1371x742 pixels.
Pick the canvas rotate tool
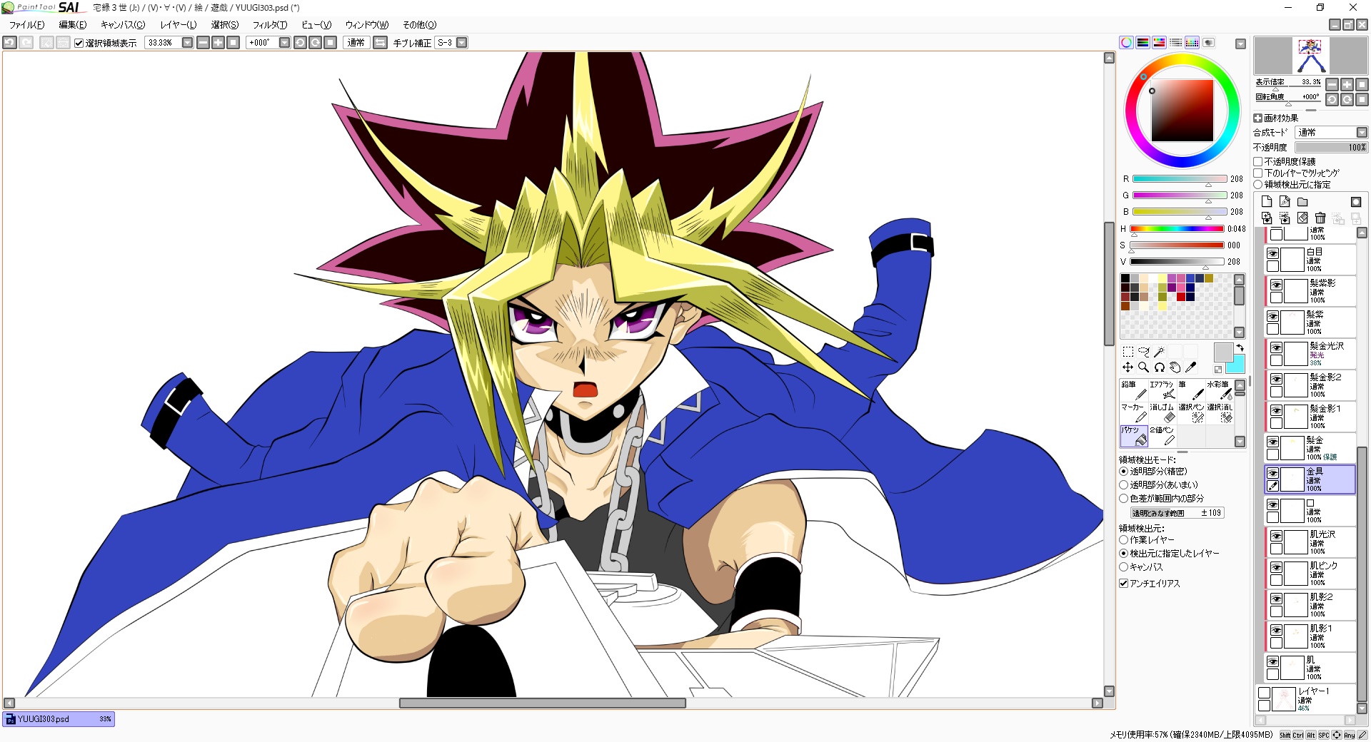(x=1159, y=367)
